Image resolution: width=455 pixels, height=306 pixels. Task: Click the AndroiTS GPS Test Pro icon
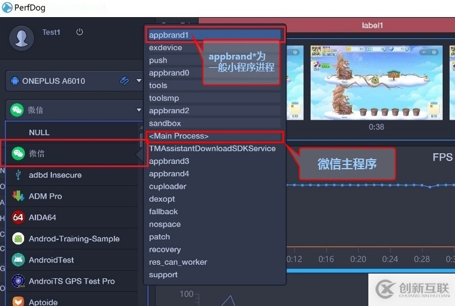(x=18, y=281)
